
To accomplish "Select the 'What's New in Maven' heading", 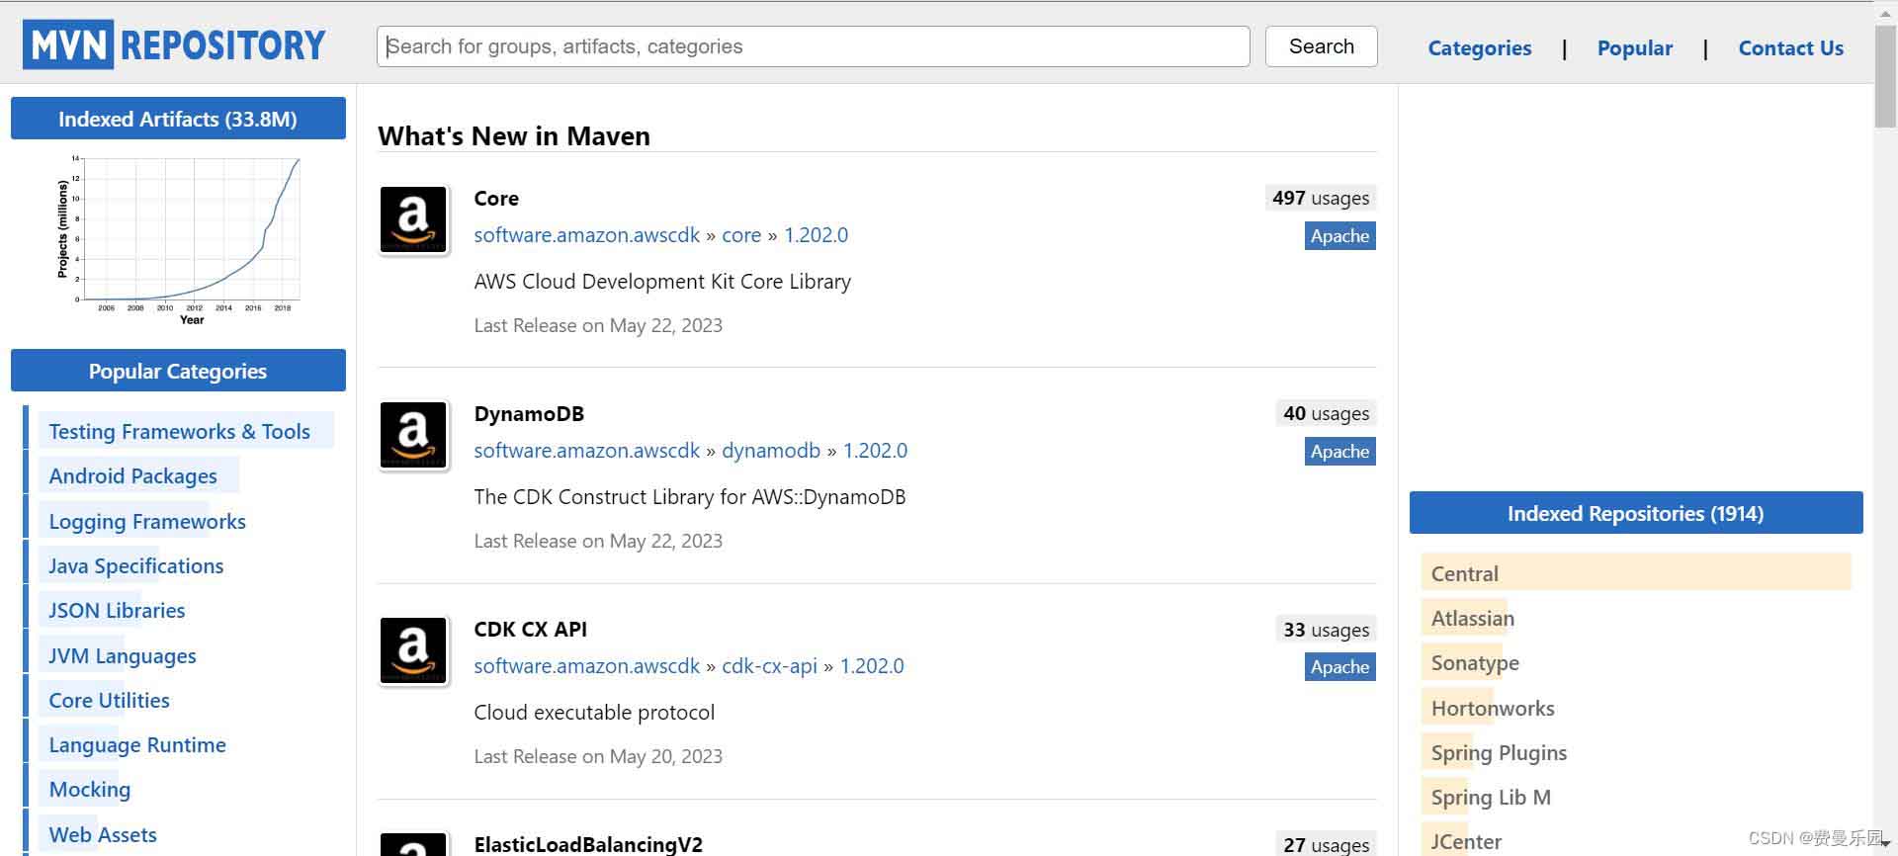I will tap(514, 135).
